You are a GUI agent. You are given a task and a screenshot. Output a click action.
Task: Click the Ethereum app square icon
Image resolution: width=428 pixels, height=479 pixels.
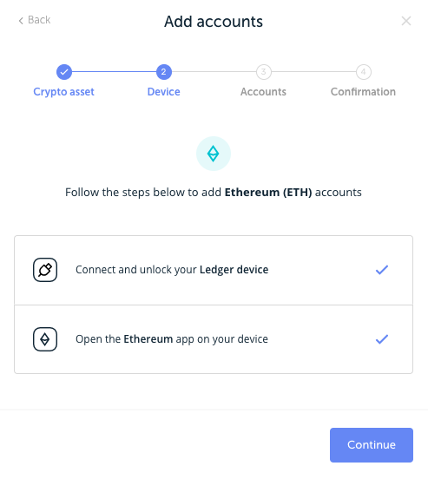point(45,339)
